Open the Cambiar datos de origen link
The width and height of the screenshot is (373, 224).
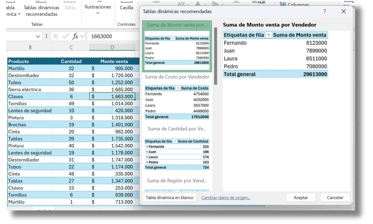pos(226,198)
